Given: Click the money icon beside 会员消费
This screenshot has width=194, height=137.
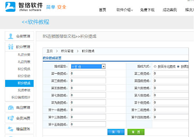Looking at the screenshot, I should point(11,118).
